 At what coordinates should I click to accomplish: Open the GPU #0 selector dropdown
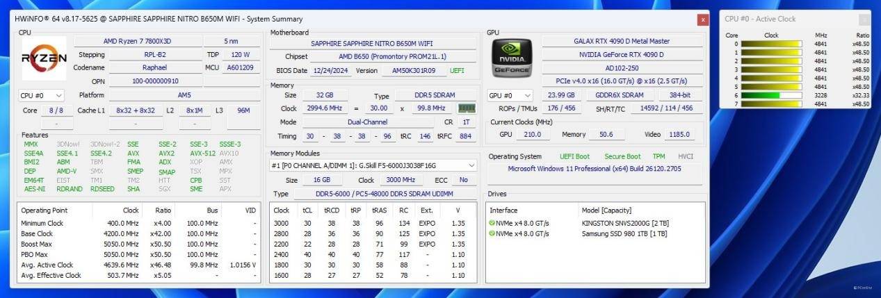pyautogui.click(x=511, y=95)
